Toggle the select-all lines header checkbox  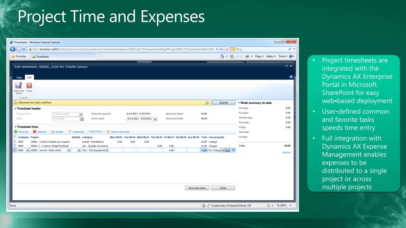15,137
